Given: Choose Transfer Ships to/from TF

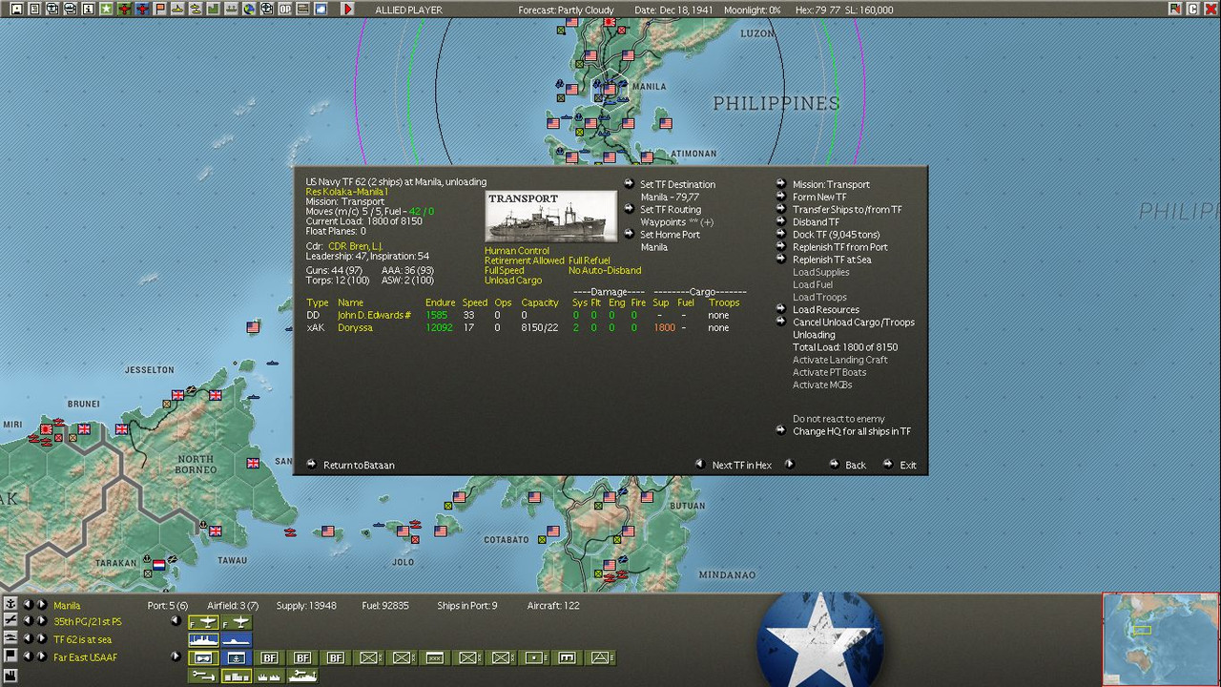Looking at the screenshot, I should click(847, 210).
